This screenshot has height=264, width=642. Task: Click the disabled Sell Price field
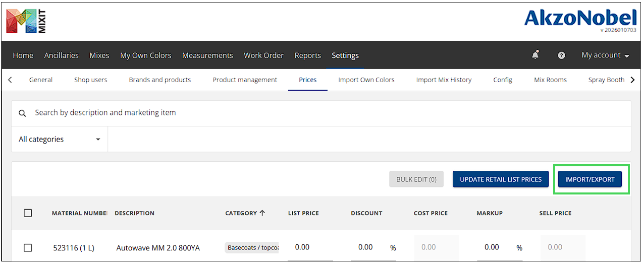coord(563,247)
